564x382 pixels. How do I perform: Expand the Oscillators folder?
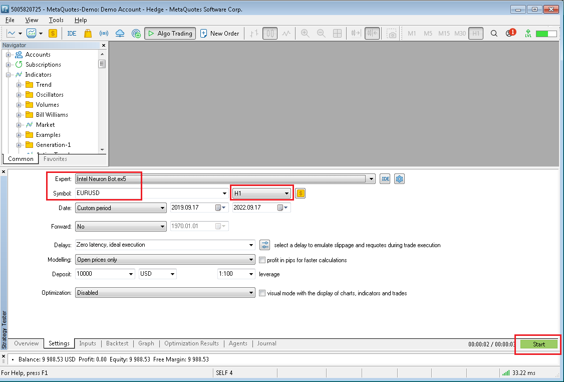[19, 95]
